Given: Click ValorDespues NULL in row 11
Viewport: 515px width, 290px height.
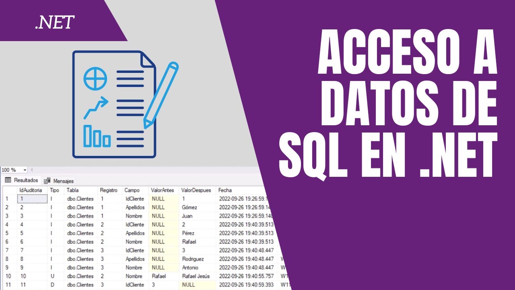Looking at the screenshot, I should click(x=197, y=285).
